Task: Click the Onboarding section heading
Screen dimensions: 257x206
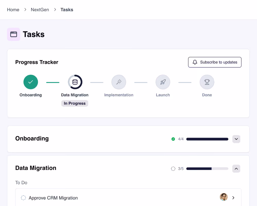Action: click(32, 139)
